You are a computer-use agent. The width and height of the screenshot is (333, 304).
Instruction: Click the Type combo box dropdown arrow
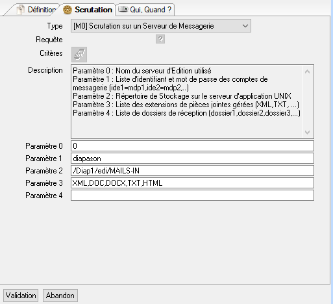[245, 26]
